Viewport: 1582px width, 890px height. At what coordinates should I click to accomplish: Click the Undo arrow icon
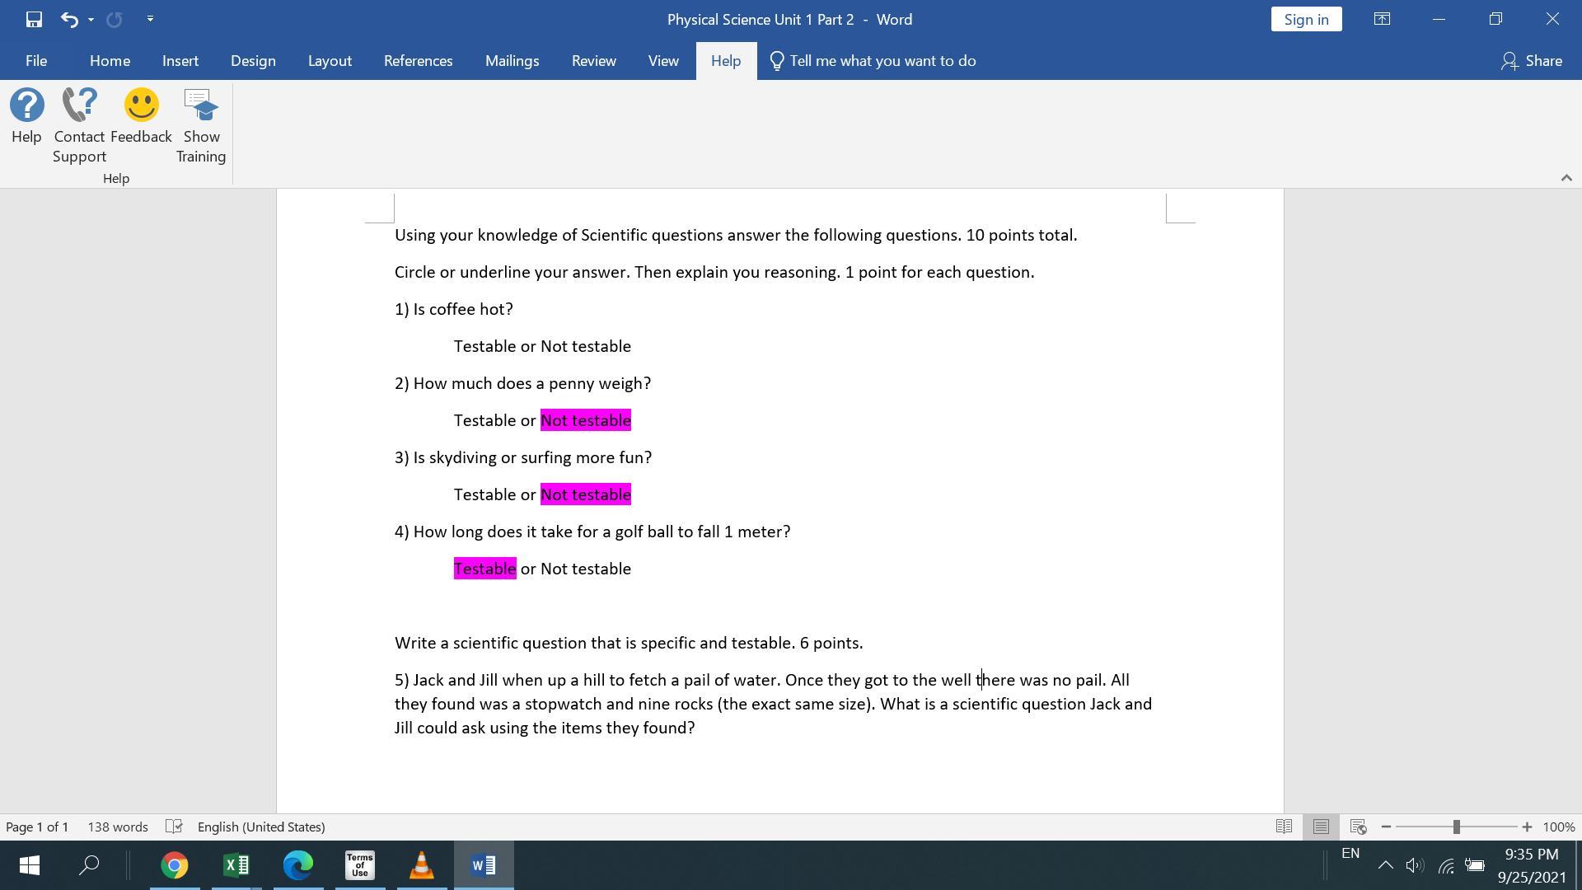pyautogui.click(x=69, y=19)
